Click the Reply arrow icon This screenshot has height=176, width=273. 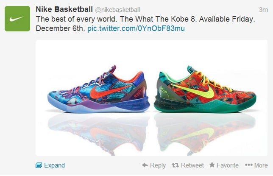tap(145, 165)
